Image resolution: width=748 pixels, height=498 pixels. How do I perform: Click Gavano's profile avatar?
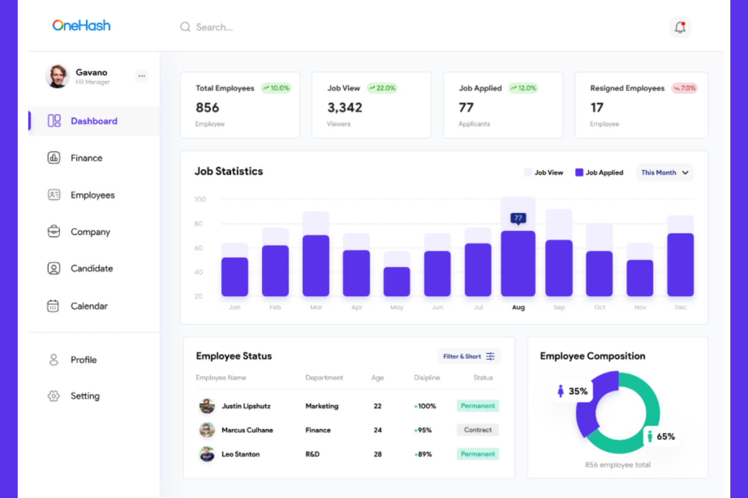[58, 76]
